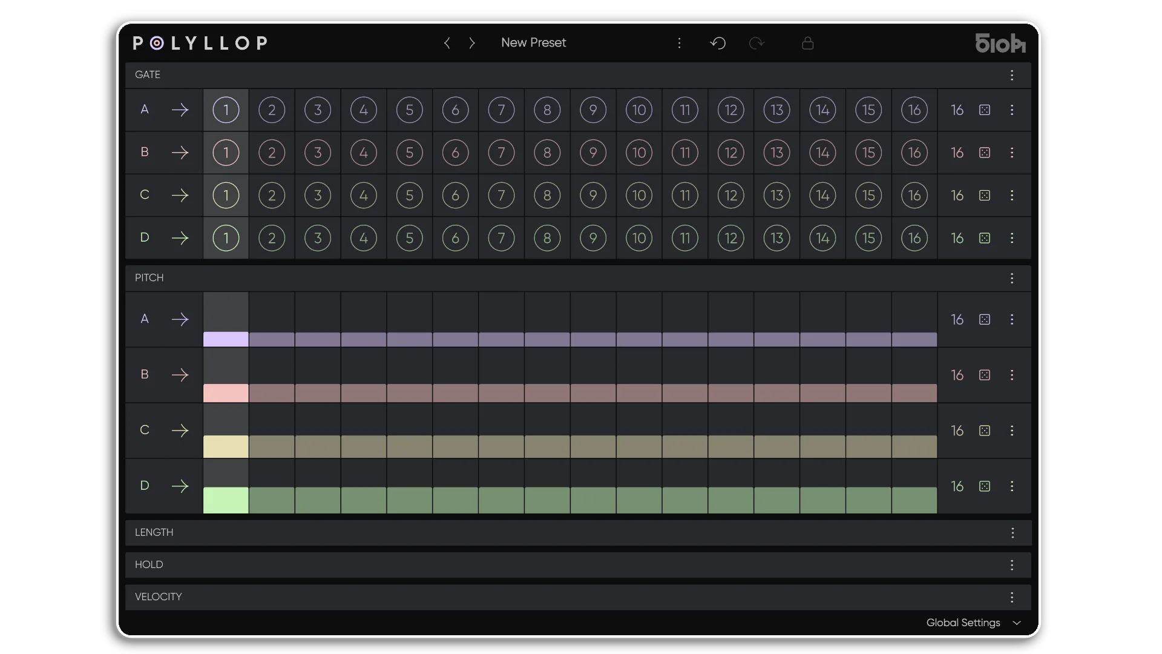Randomize Gate row D with dice icon
This screenshot has height=654, width=1162.
[x=985, y=238]
